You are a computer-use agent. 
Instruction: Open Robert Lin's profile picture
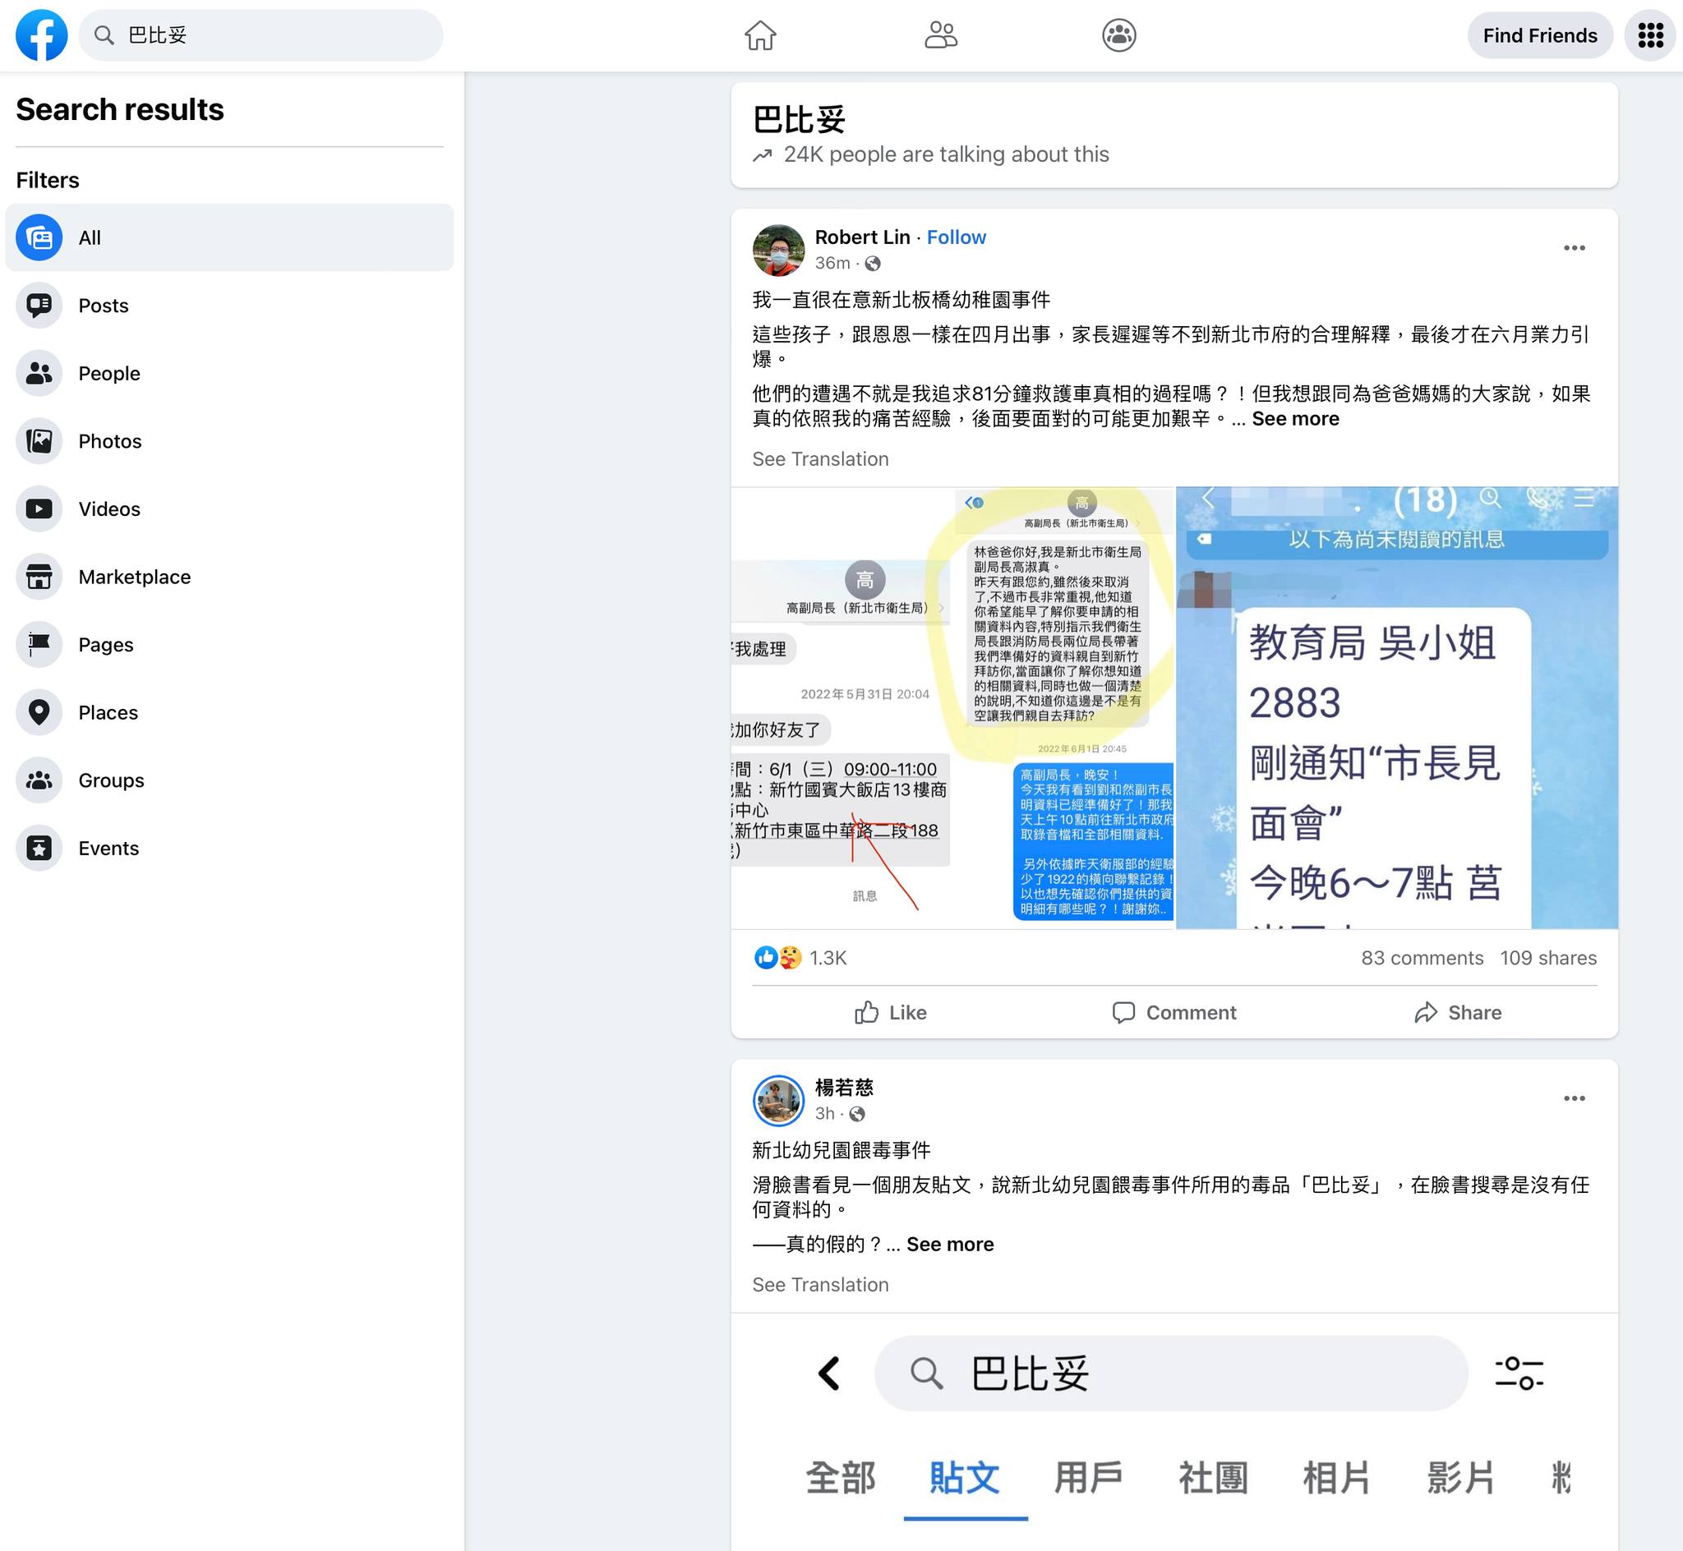pos(778,250)
